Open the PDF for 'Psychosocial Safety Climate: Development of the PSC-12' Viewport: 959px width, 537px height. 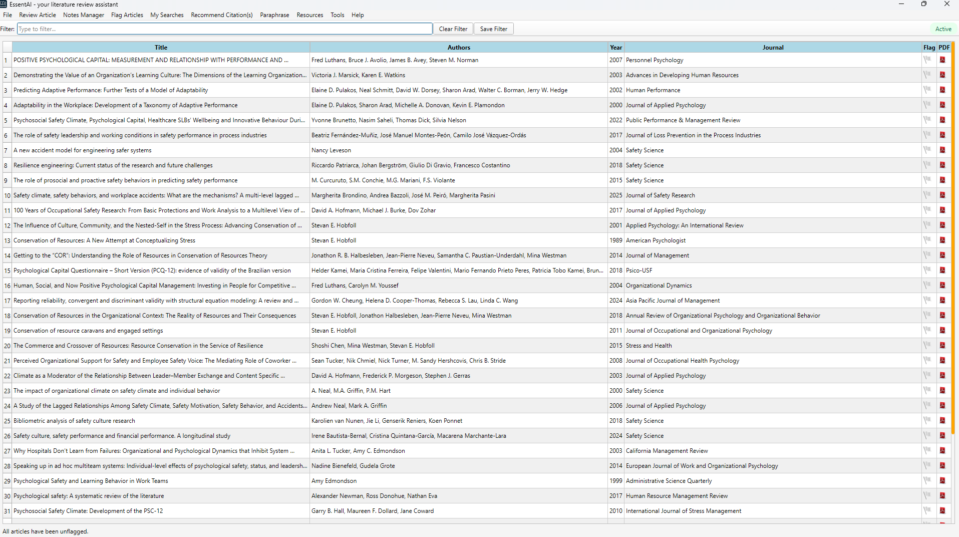[x=943, y=510]
